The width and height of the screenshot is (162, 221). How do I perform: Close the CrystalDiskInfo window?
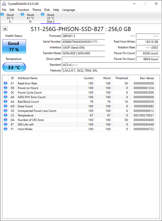[156, 4]
